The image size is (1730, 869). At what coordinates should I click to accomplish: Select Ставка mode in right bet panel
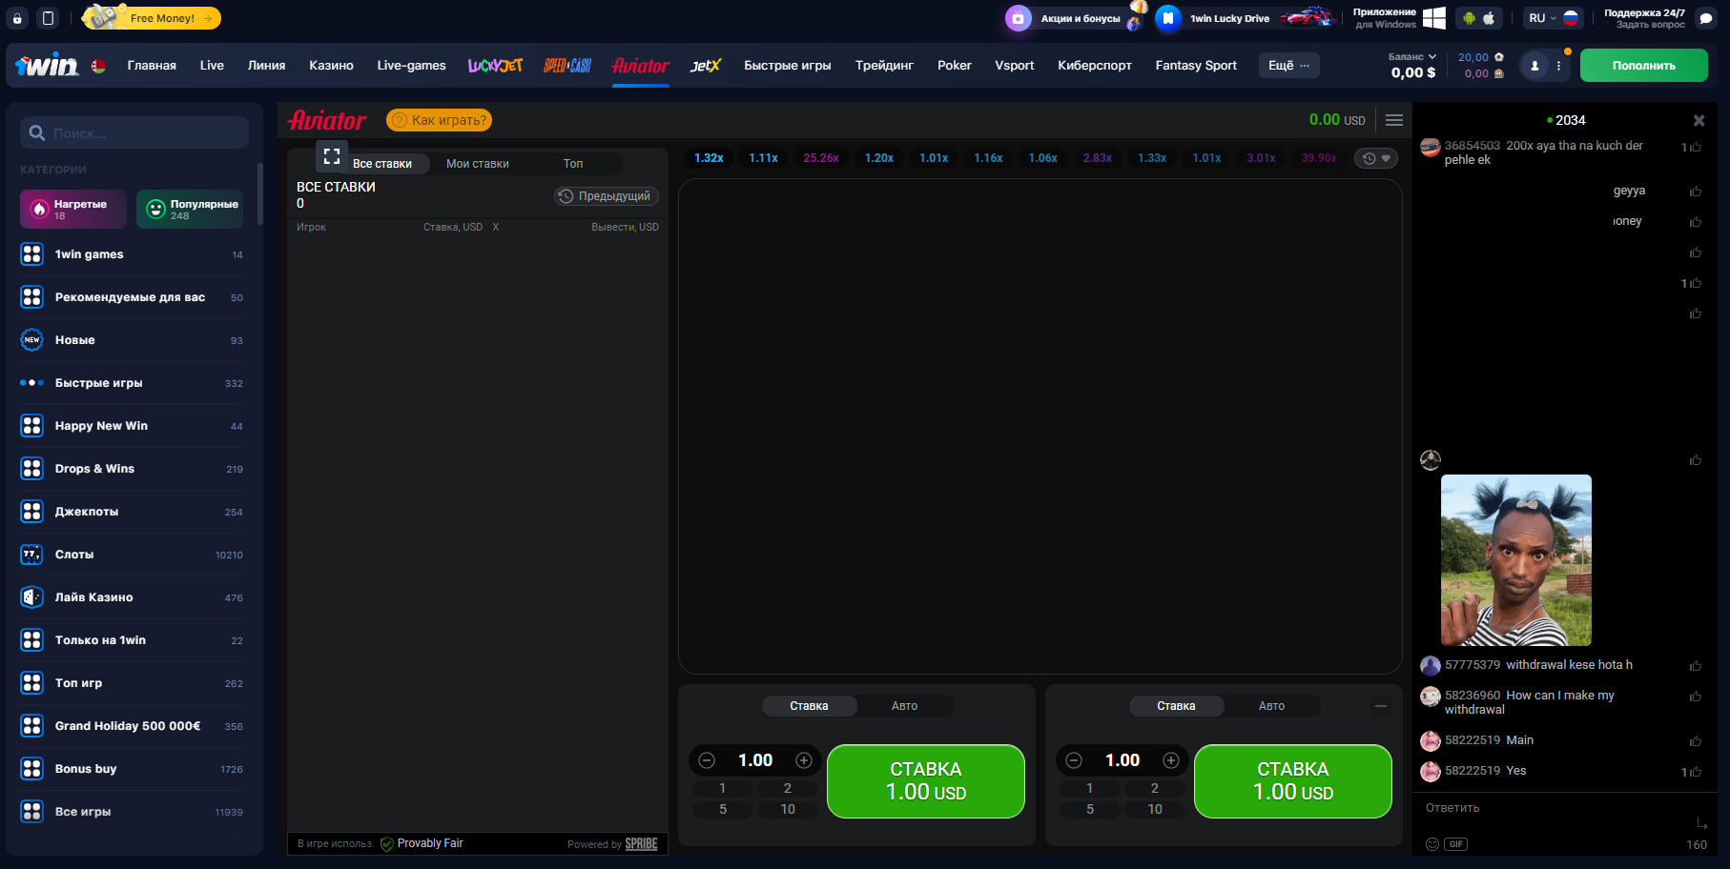pos(1177,706)
